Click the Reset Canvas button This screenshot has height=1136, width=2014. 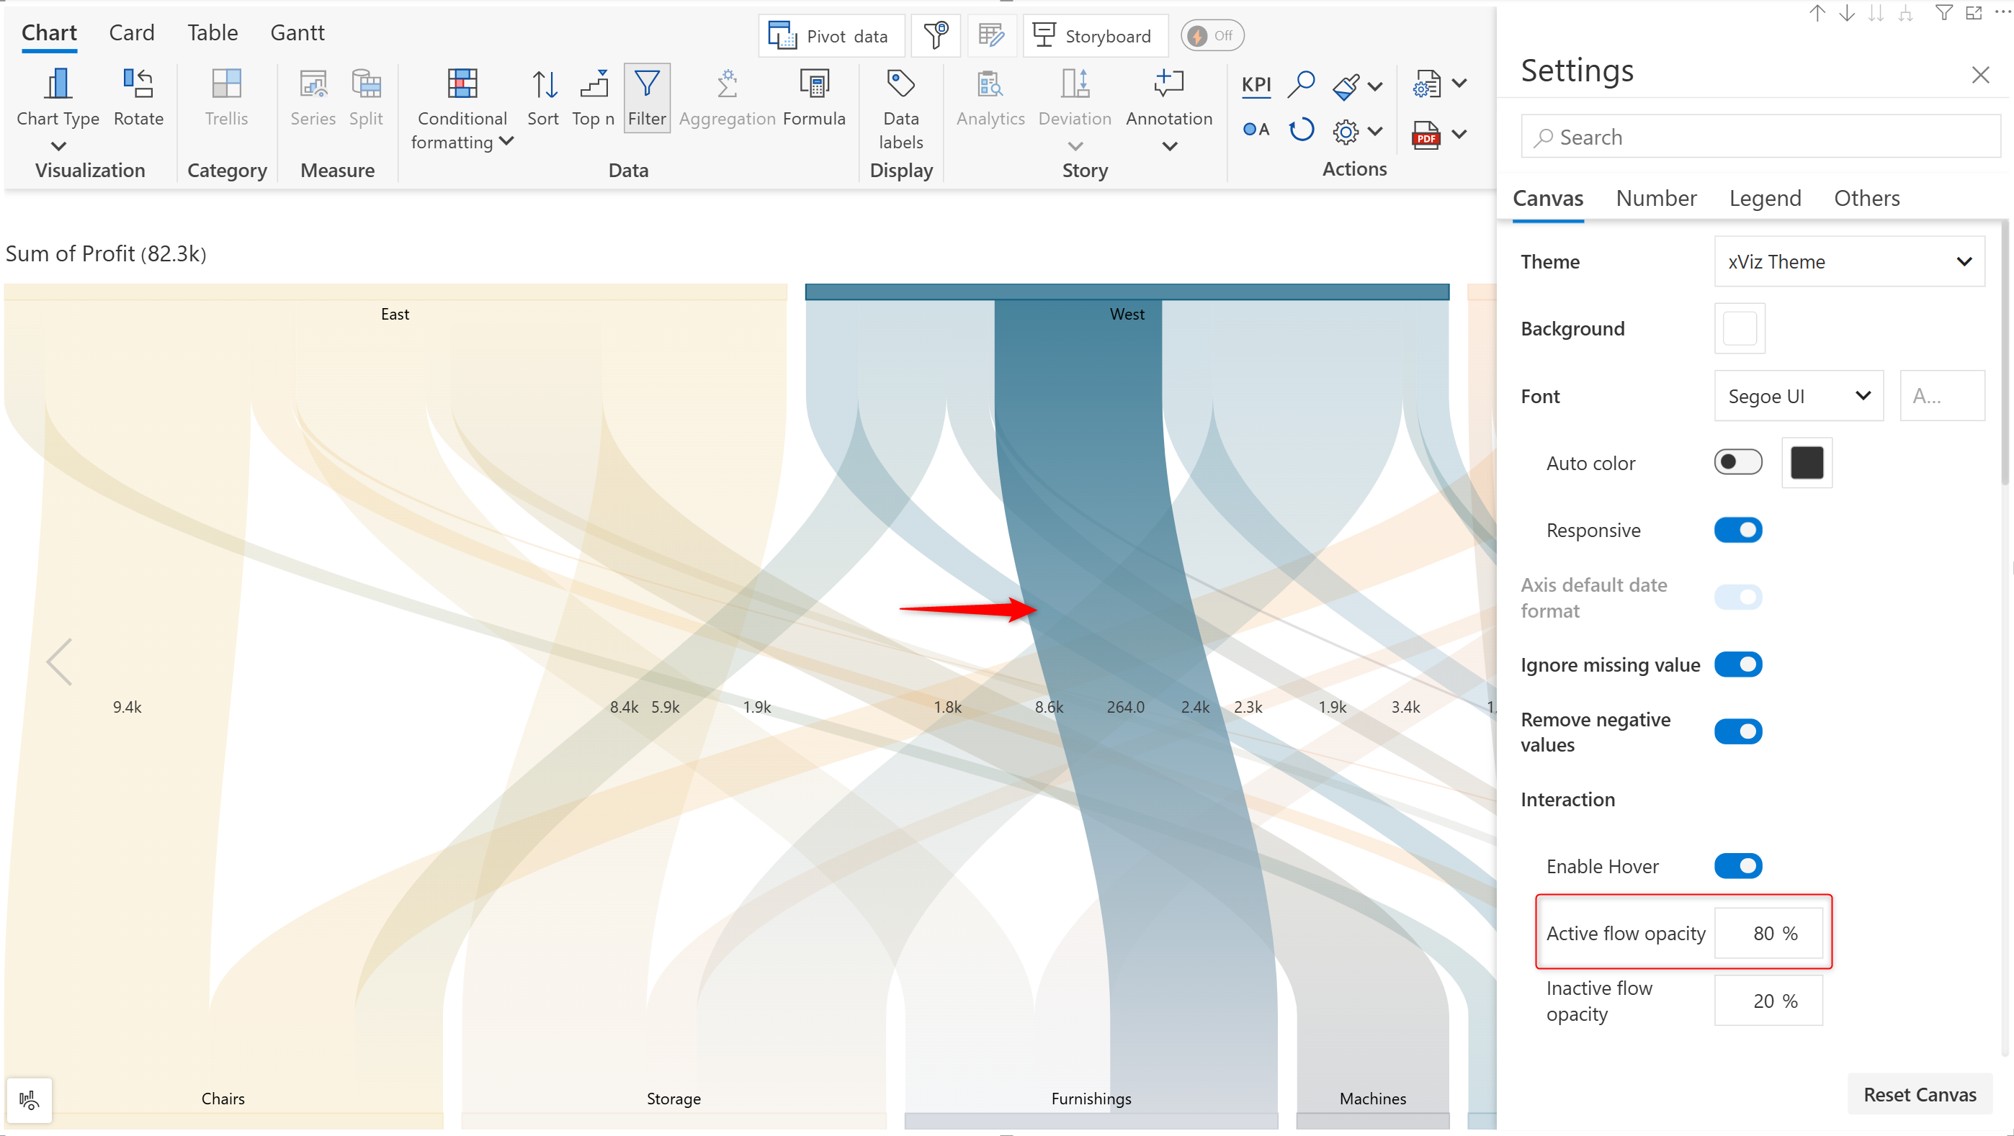pyautogui.click(x=1920, y=1094)
